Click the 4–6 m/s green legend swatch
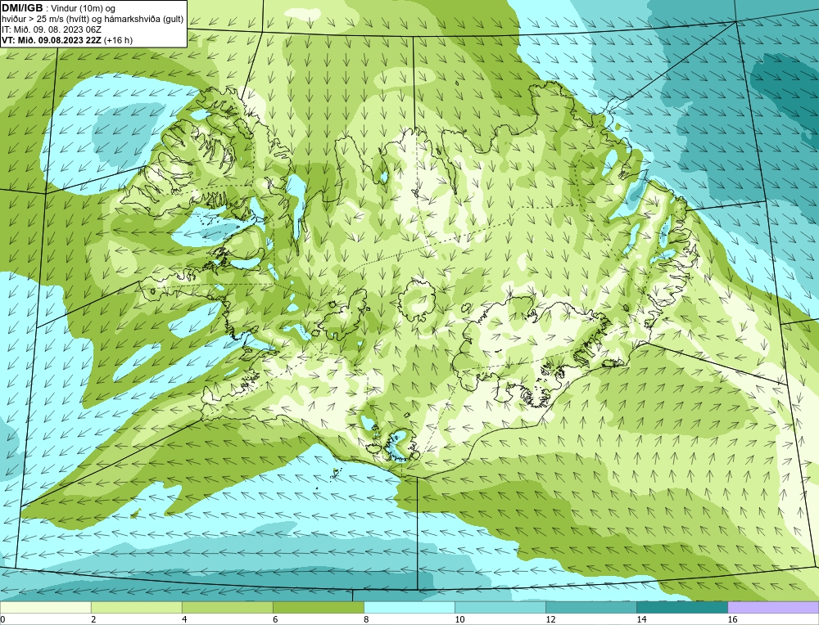The image size is (819, 625). [x=228, y=607]
